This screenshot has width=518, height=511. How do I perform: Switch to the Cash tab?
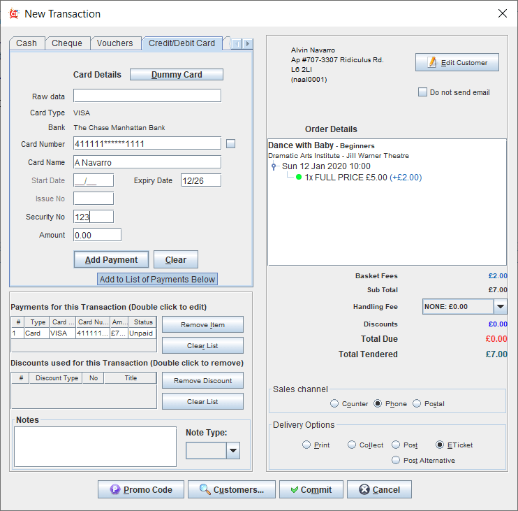pyautogui.click(x=27, y=43)
